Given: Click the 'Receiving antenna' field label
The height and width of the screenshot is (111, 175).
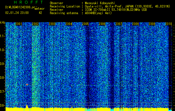Looking at the screenshot, I should tap(64, 13).
